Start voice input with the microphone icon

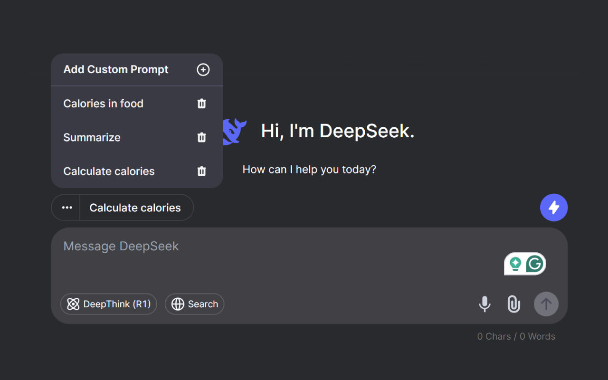click(484, 304)
